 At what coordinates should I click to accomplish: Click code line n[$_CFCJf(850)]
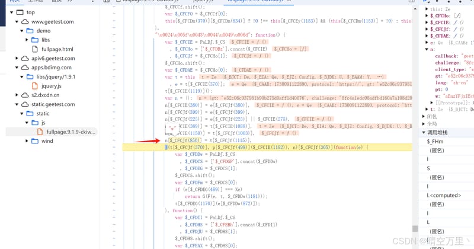209,141
